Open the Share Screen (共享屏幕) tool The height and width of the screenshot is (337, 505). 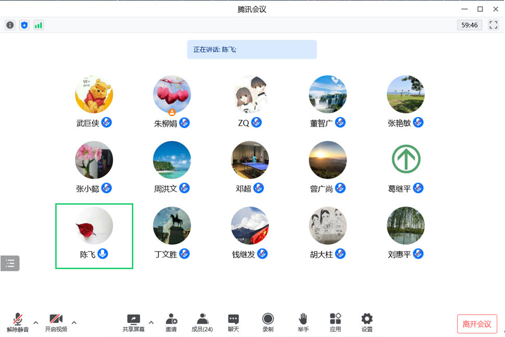133,322
